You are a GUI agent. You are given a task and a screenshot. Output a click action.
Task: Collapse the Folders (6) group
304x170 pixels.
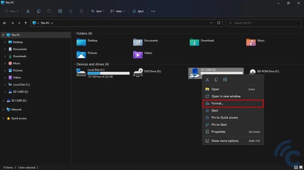74,33
